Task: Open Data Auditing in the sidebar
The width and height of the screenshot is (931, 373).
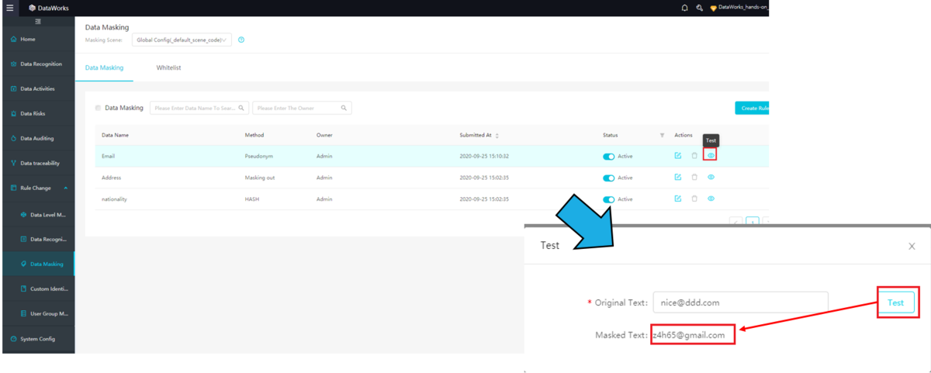Action: (x=38, y=138)
